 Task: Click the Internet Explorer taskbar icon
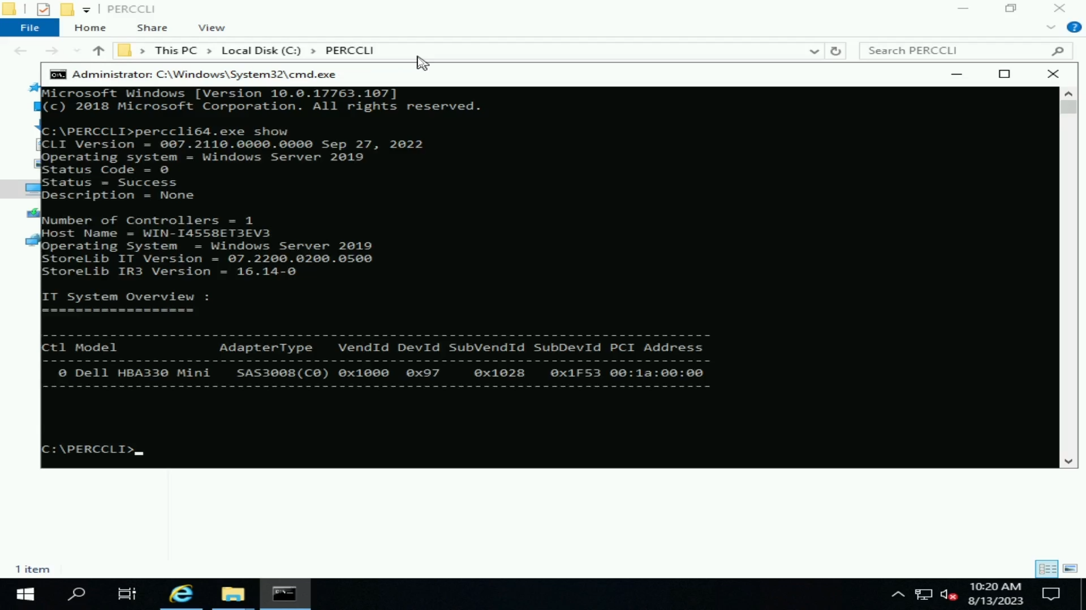[180, 594]
